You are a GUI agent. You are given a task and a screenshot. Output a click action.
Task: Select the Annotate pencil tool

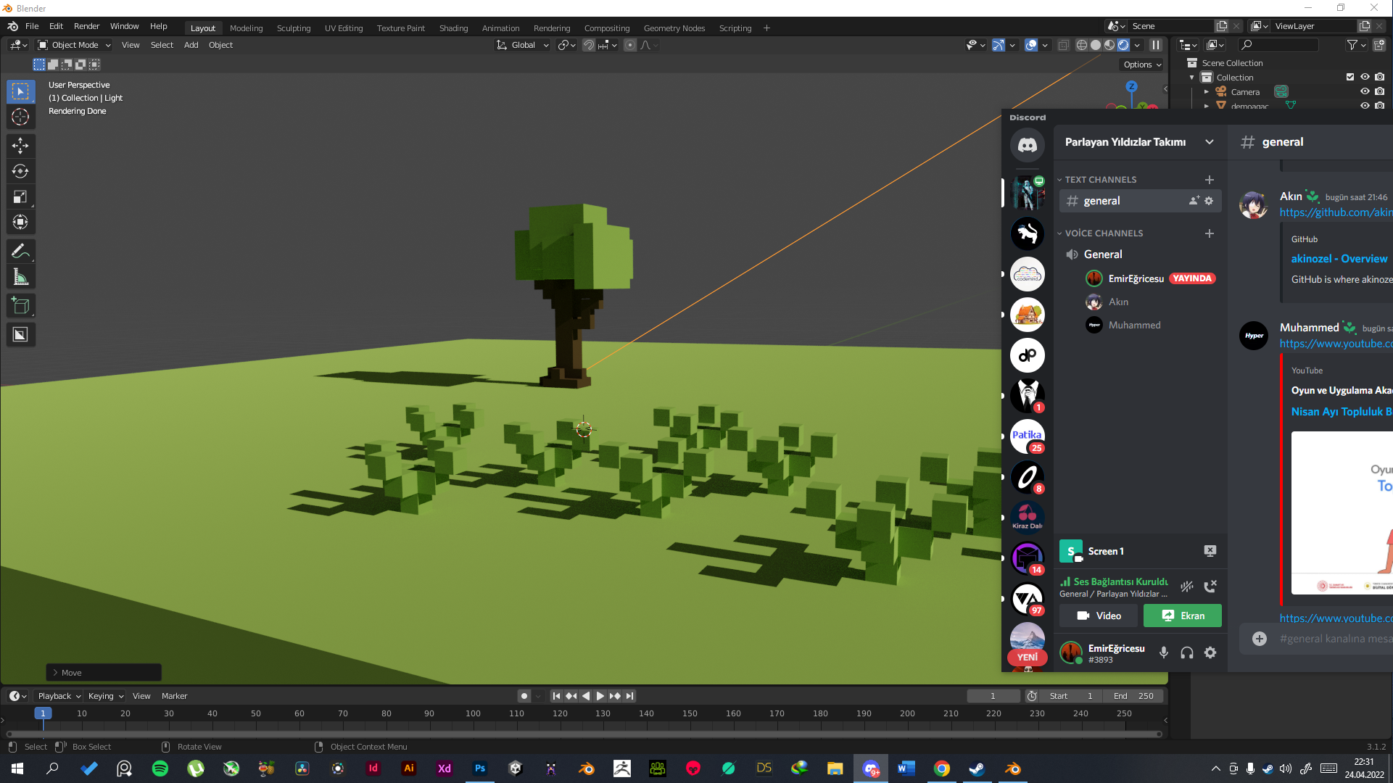click(20, 252)
